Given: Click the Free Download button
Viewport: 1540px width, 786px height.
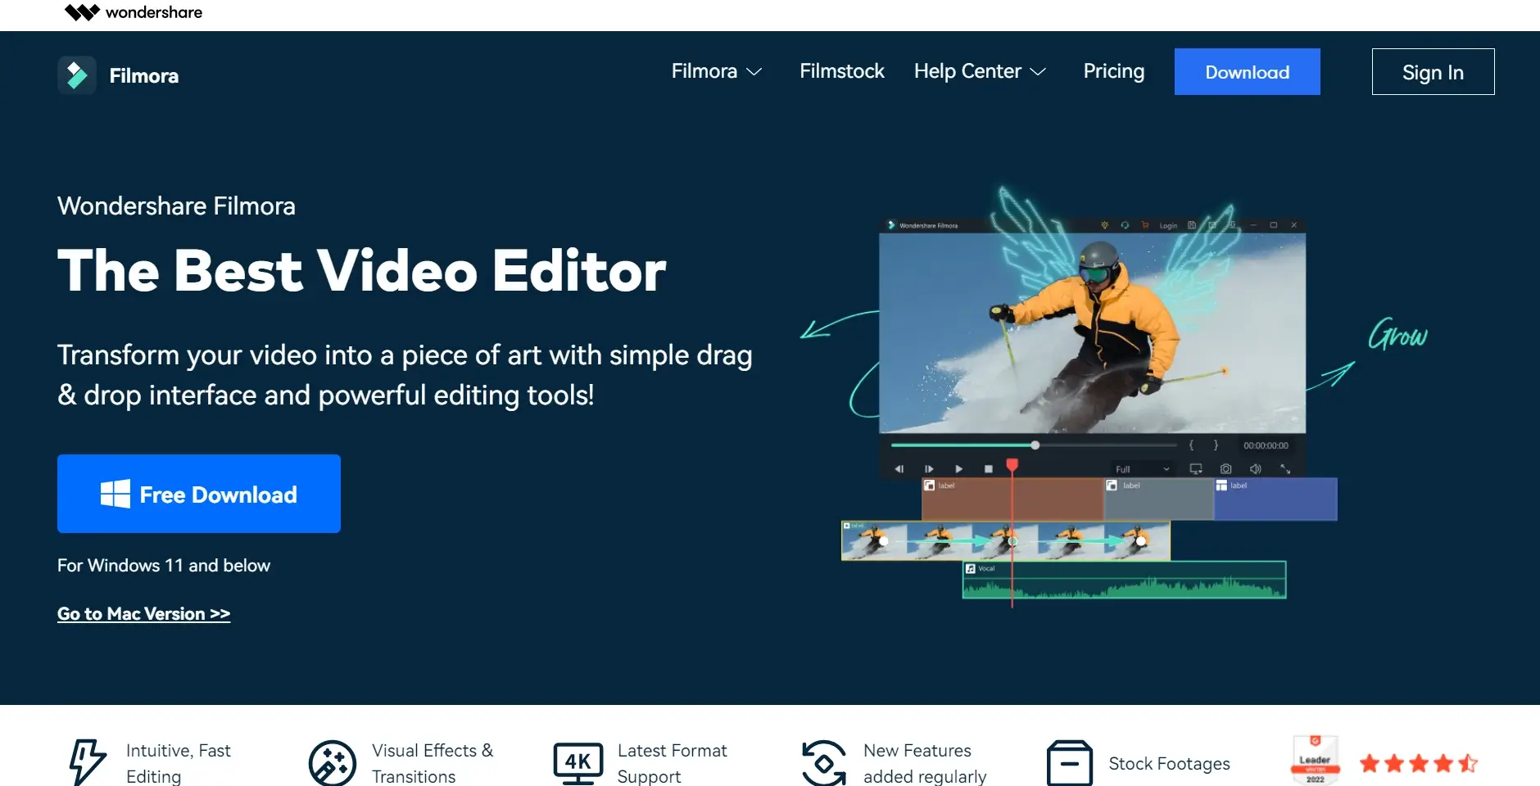Looking at the screenshot, I should pyautogui.click(x=199, y=494).
